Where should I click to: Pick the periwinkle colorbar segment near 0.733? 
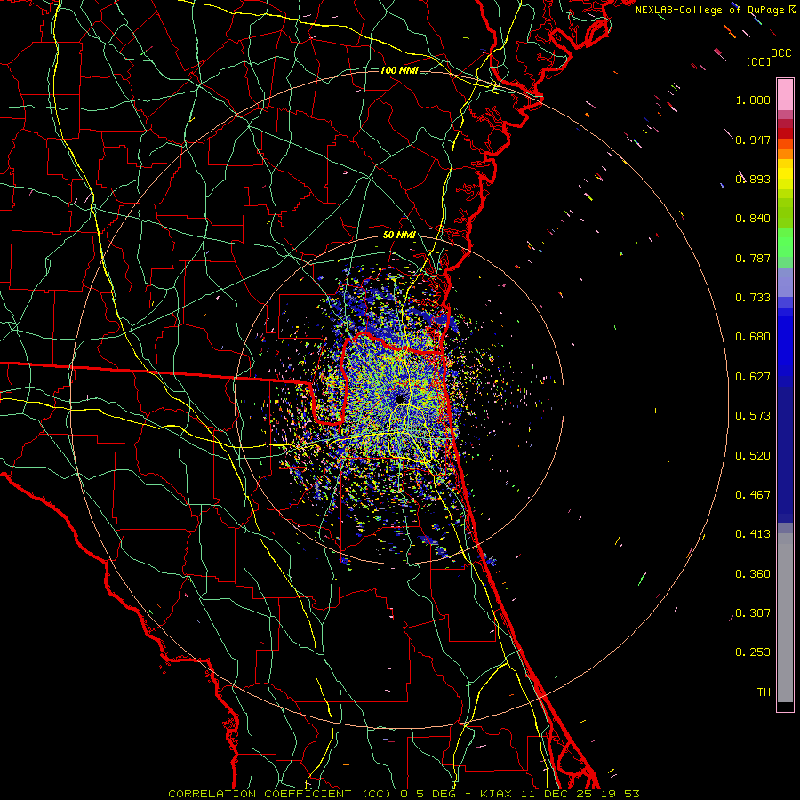click(785, 282)
